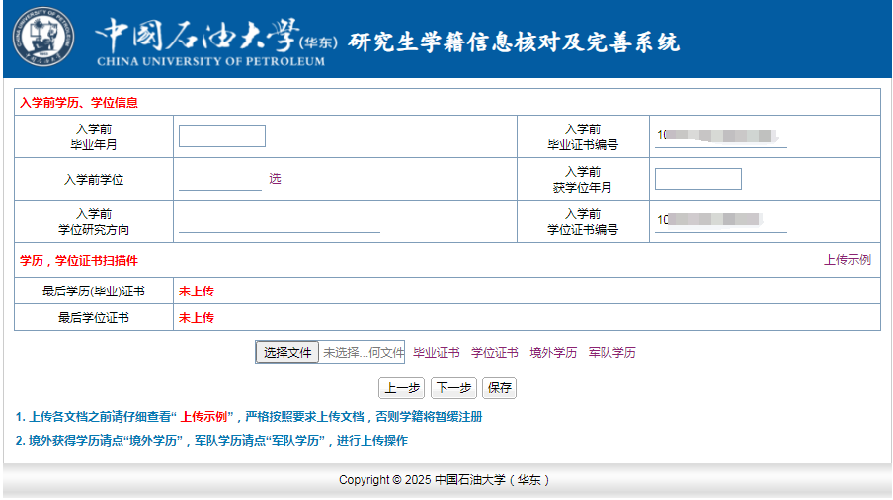Click 未上传 status for 最后学历(毕业)证书
The height and width of the screenshot is (500, 893).
tap(196, 292)
